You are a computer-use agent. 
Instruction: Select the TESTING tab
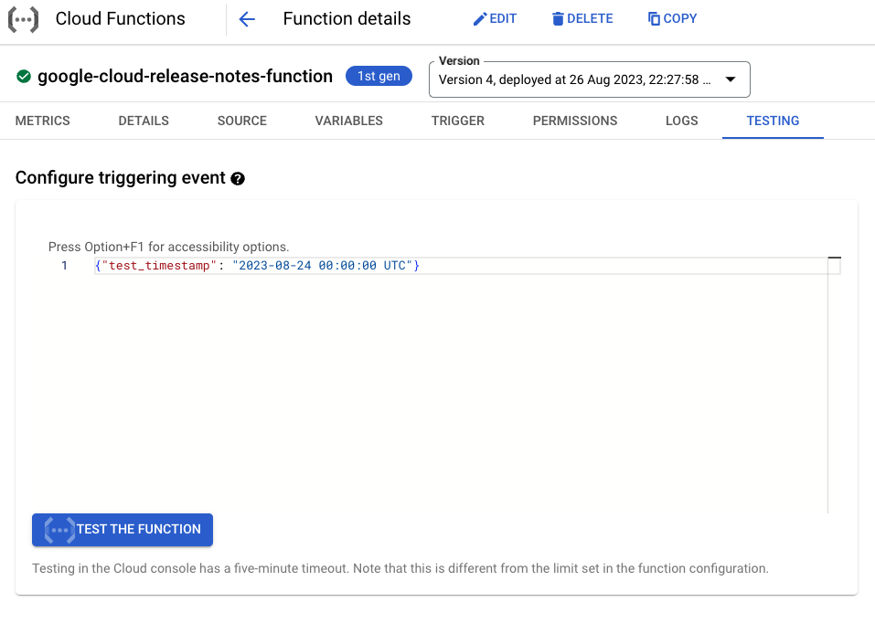coord(773,121)
